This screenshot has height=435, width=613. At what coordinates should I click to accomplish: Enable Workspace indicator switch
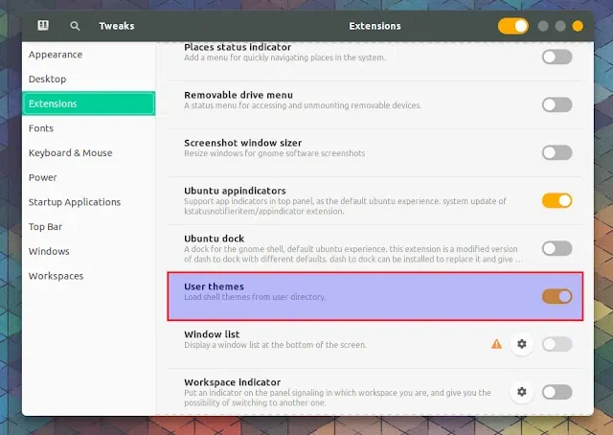tap(557, 392)
